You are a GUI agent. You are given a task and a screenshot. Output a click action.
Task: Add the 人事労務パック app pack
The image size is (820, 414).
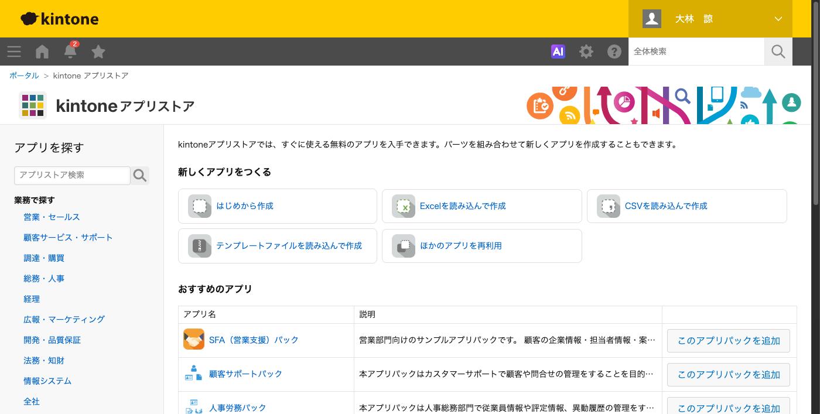click(729, 406)
